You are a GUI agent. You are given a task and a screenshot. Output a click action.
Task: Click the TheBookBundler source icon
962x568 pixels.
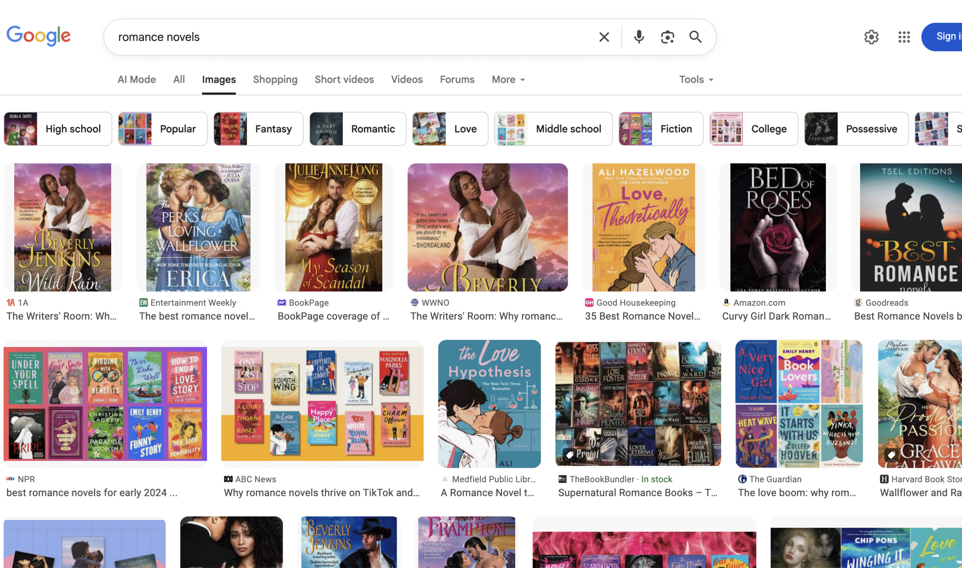point(563,479)
